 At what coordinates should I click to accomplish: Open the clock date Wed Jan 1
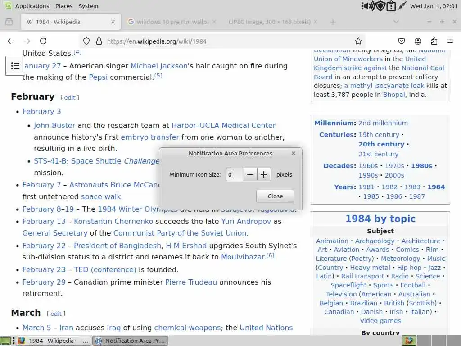pyautogui.click(x=434, y=6)
